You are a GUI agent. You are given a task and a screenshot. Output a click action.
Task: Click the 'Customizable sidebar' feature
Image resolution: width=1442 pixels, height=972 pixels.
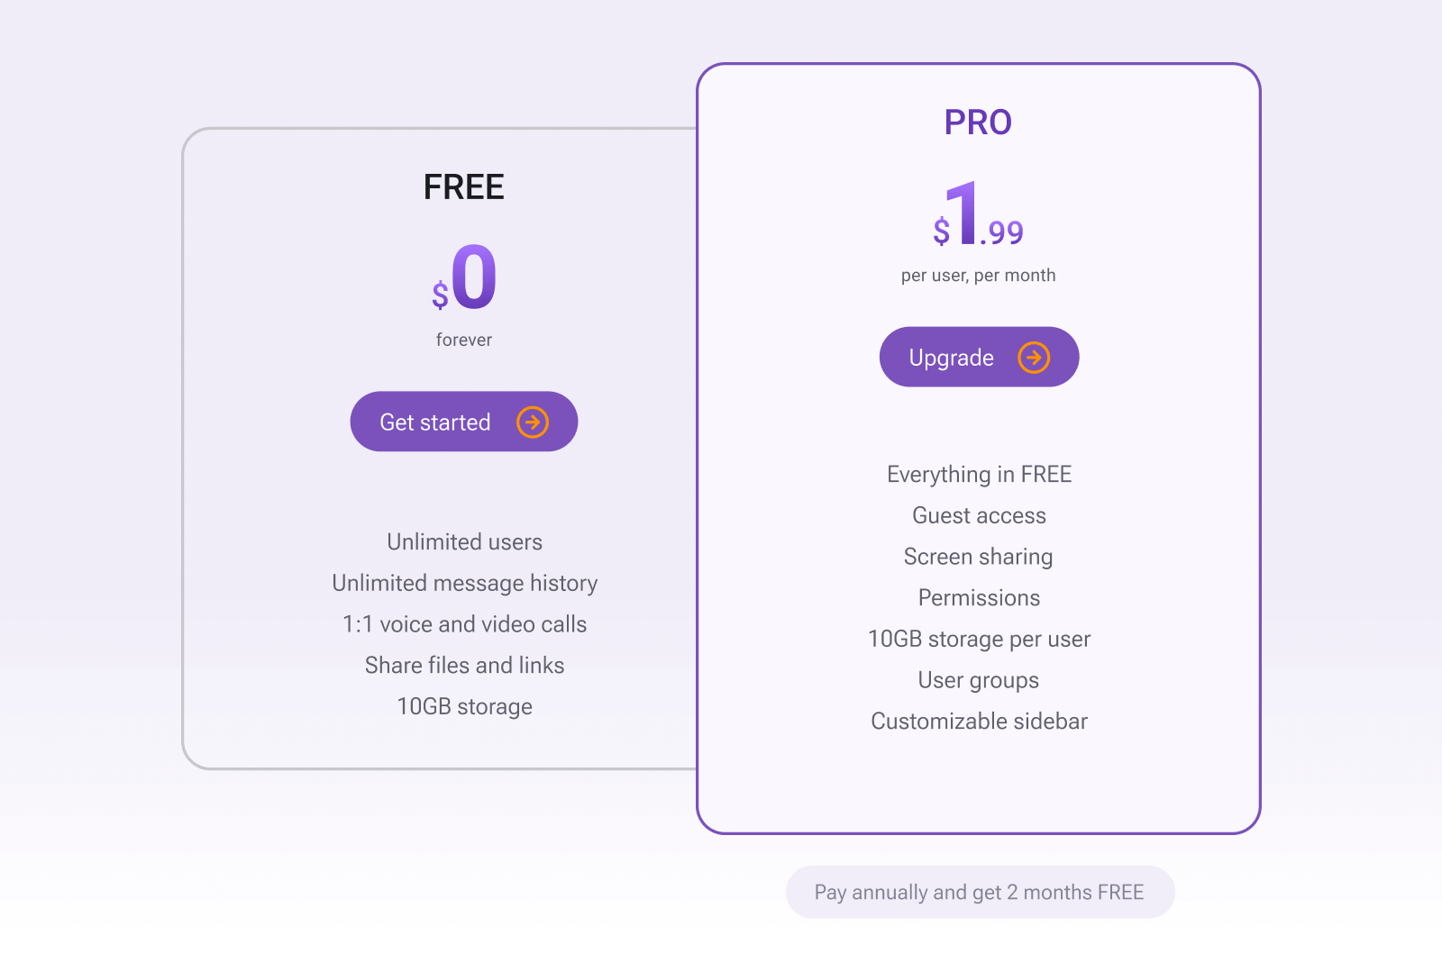(980, 722)
